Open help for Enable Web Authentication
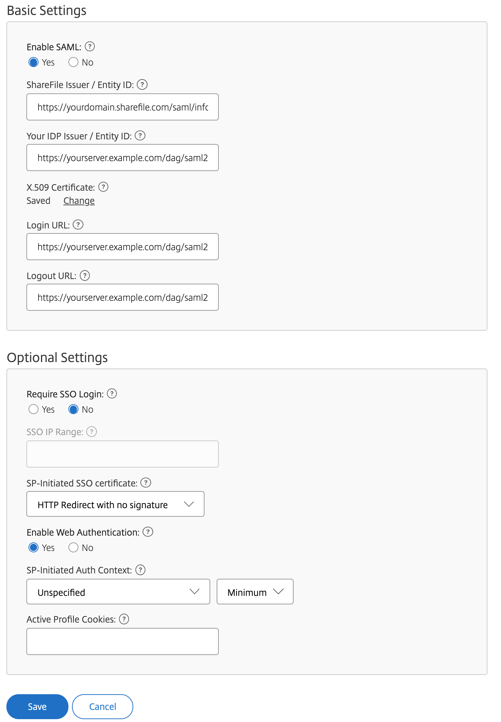Viewport: 501px width, 722px height. coord(147,532)
